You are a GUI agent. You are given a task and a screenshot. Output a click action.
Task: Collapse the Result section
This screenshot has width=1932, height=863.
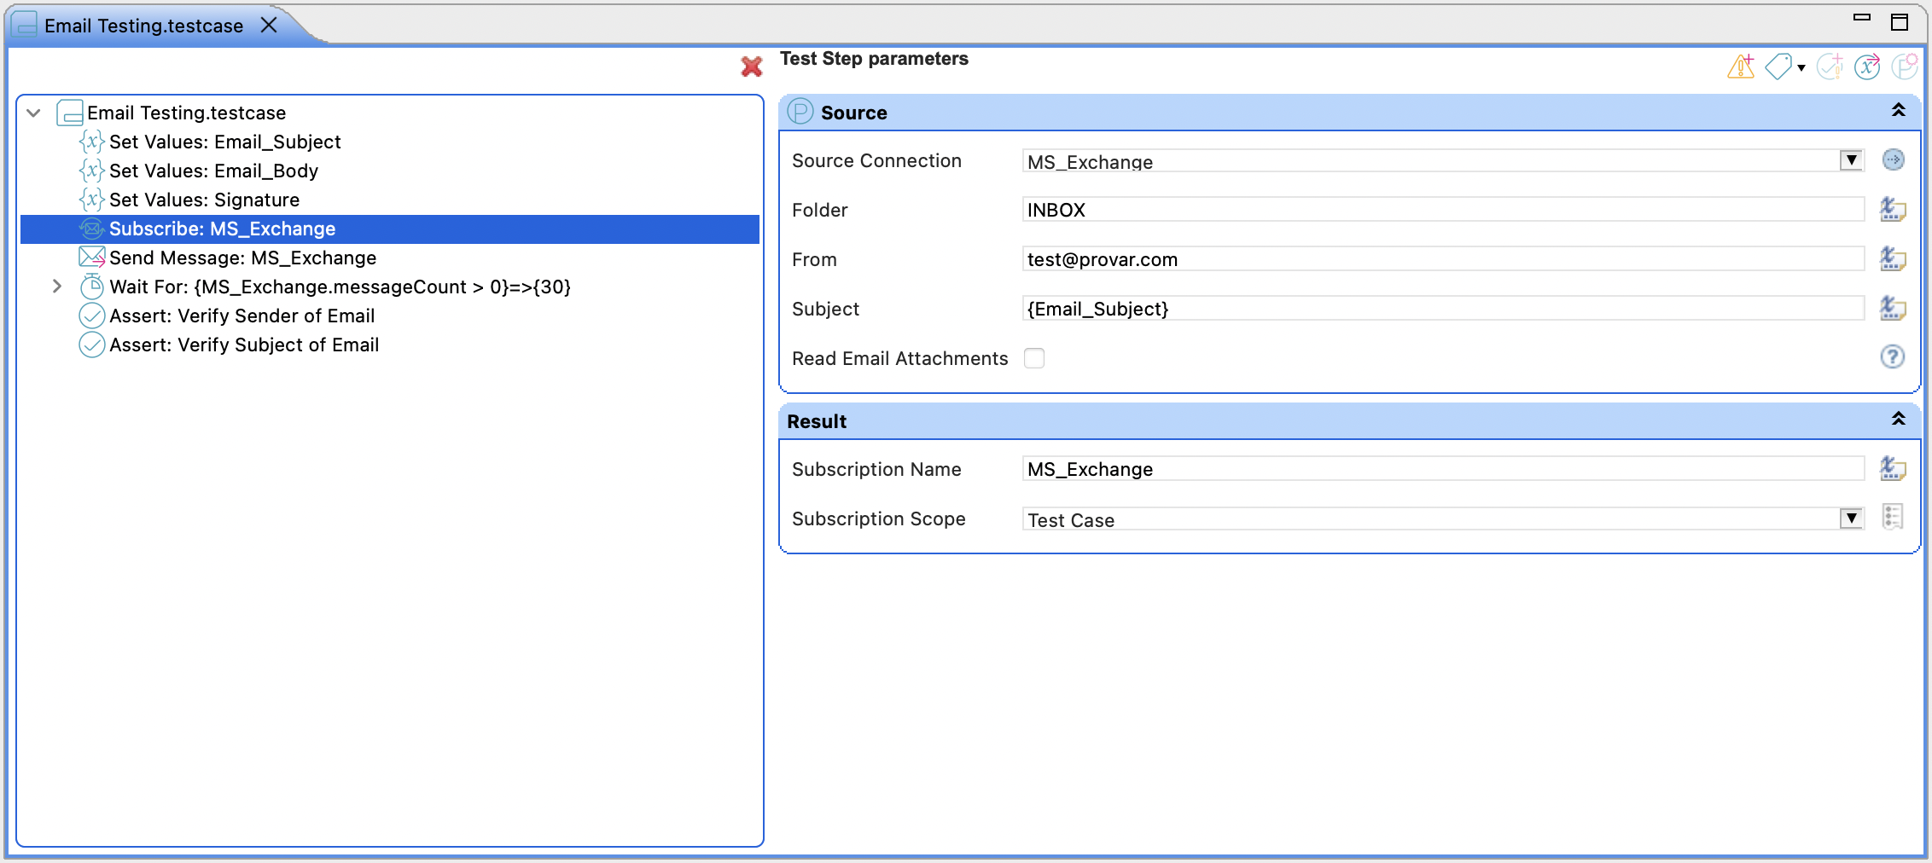click(x=1899, y=420)
